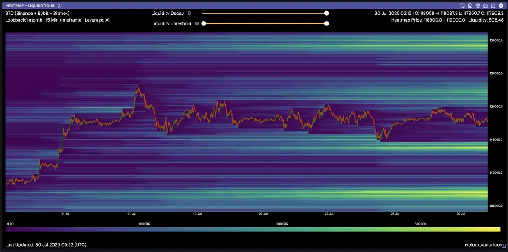
Task: Click the Liquidity Threshold right slider handle
Action: (x=326, y=24)
